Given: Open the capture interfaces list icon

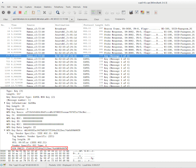Looking at the screenshot, I should pos(3,12).
